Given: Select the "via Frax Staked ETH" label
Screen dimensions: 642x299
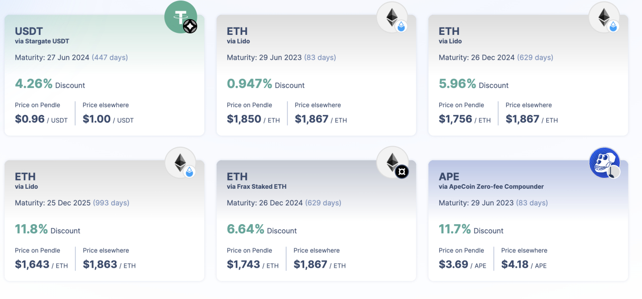Looking at the screenshot, I should point(256,187).
